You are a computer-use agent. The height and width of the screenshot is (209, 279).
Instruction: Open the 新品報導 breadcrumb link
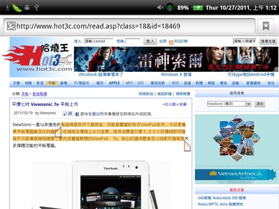click(40, 94)
